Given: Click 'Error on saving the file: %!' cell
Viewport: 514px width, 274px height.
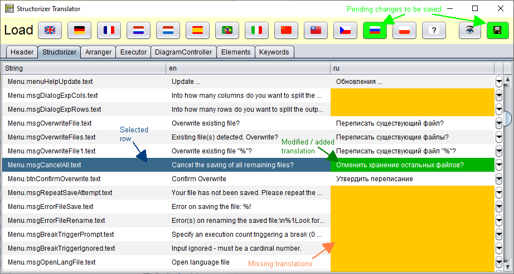Looking at the screenshot, I should tap(248, 207).
